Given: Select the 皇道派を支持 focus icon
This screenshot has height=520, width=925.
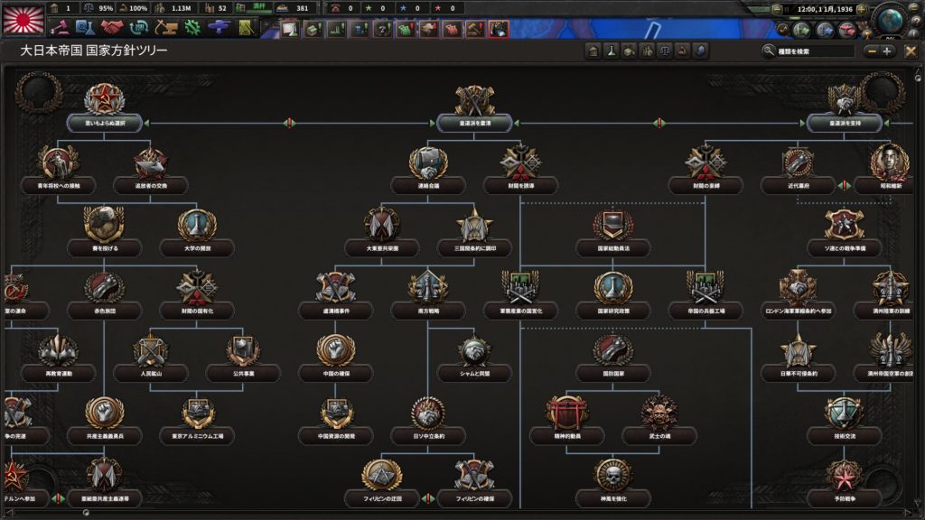Looking at the screenshot, I should pos(845,99).
